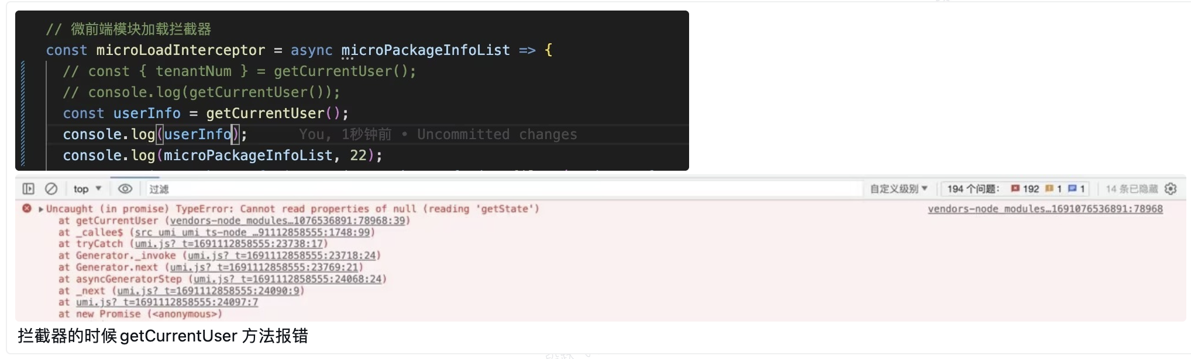The width and height of the screenshot is (1191, 359).
Task: Click the red 192 errors issue badge
Action: pos(1025,189)
